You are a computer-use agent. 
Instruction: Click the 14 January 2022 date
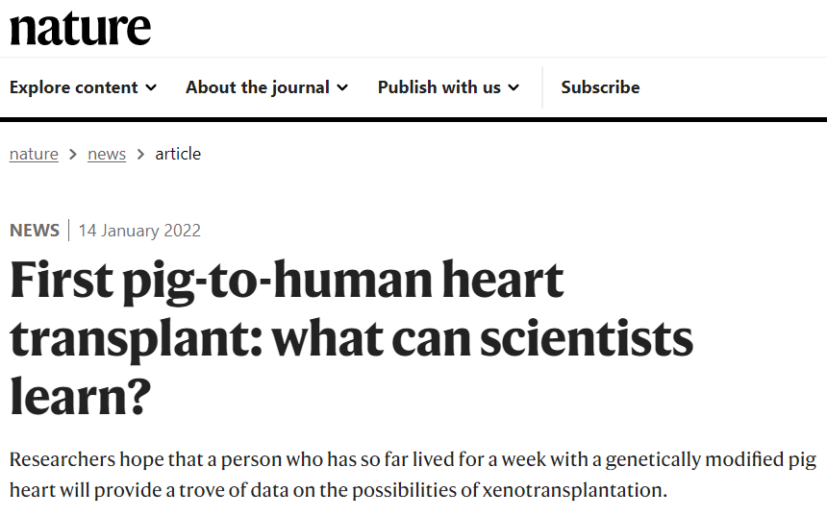point(139,231)
